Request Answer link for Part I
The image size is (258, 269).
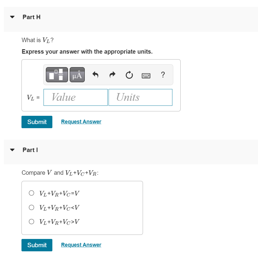click(x=81, y=245)
